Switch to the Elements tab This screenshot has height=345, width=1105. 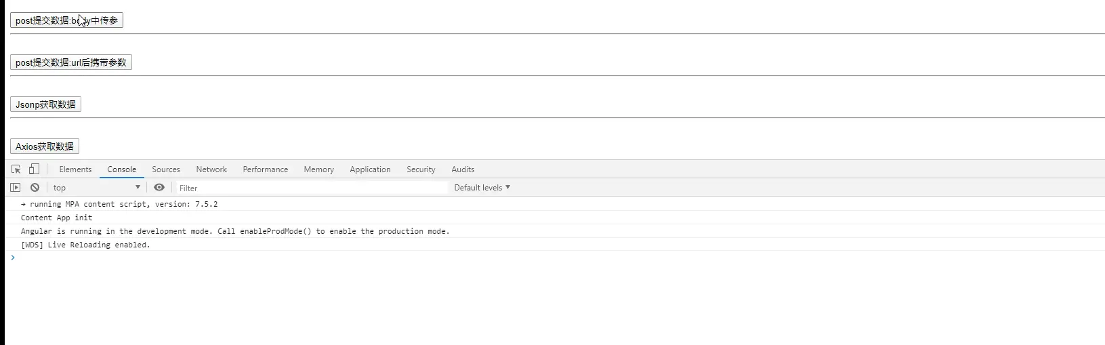[75, 169]
